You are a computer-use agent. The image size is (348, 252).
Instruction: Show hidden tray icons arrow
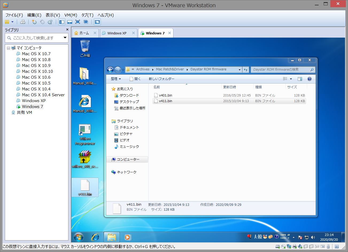(294, 237)
